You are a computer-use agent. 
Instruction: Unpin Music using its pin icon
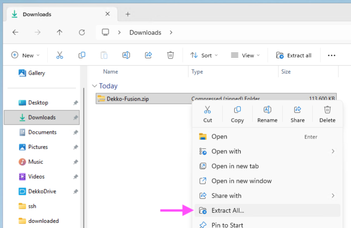[x=76, y=162]
